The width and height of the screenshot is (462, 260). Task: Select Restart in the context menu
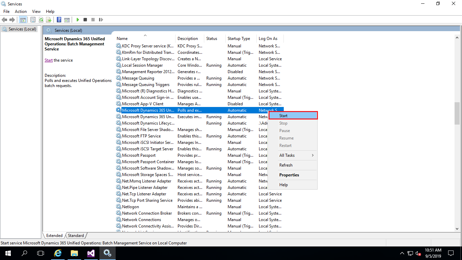293,146
